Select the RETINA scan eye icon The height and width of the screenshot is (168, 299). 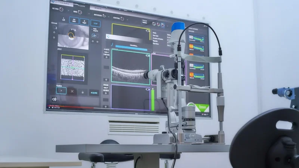pos(61,9)
